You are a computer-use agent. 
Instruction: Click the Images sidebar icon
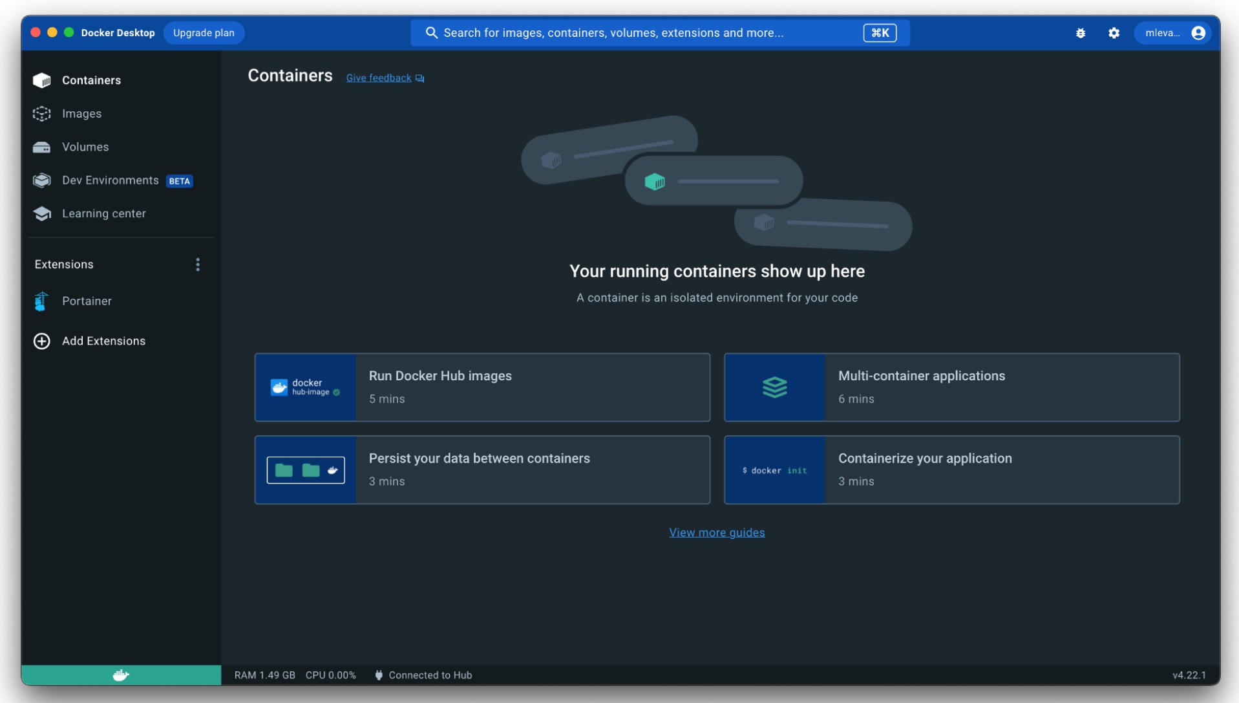pos(42,114)
